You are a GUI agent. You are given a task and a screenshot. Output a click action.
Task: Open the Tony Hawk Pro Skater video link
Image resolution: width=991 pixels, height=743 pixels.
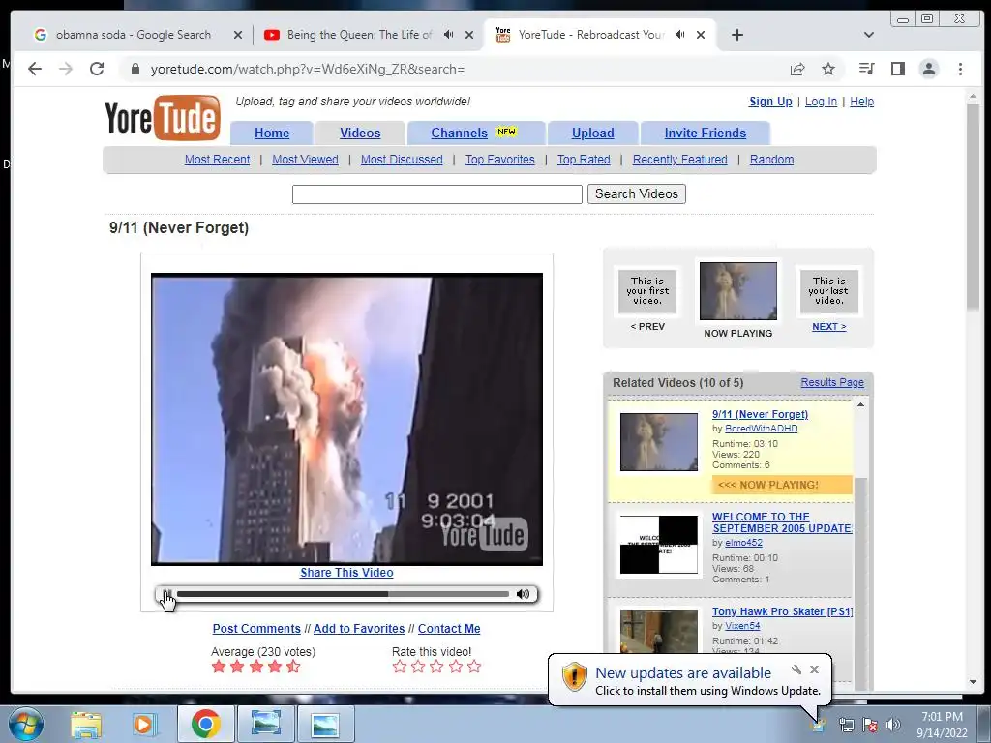coord(782,611)
